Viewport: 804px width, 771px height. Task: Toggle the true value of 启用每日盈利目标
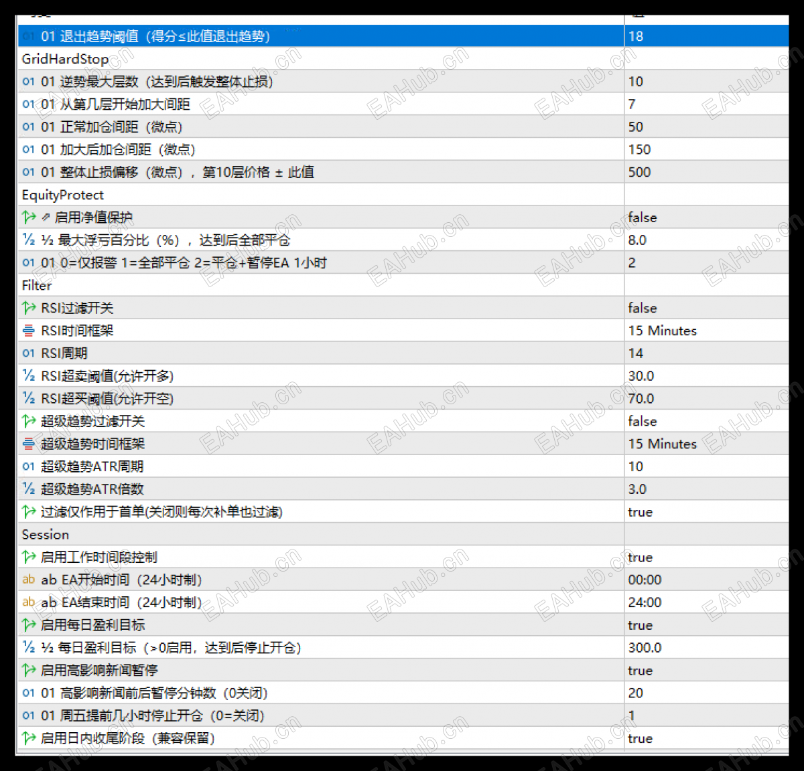[x=641, y=625]
